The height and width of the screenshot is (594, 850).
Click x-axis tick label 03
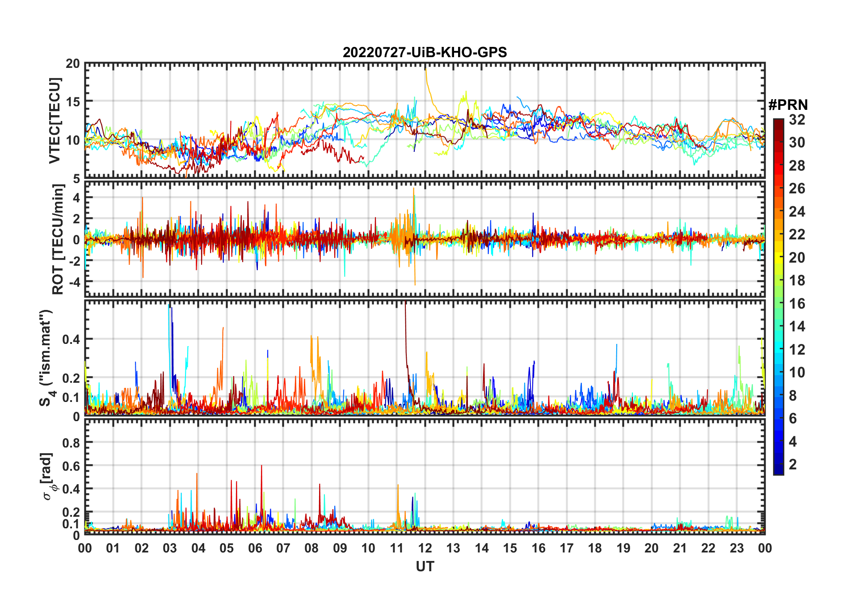170,548
